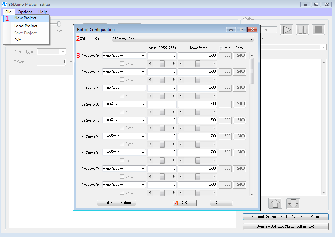Toggle Sync checkbox under SetServo 8
The width and height of the screenshot is (335, 237).
tap(122, 193)
